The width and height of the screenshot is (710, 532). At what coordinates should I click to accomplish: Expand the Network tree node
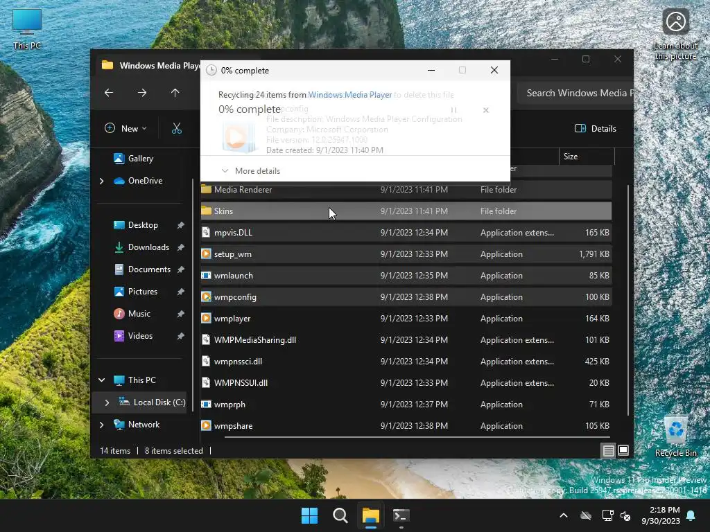point(101,425)
